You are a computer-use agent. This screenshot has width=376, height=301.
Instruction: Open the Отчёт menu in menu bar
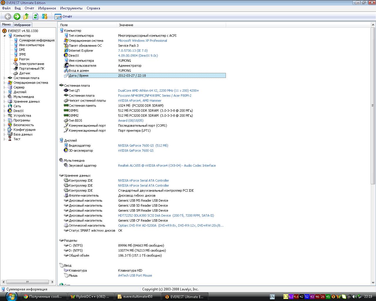[x=29, y=8]
